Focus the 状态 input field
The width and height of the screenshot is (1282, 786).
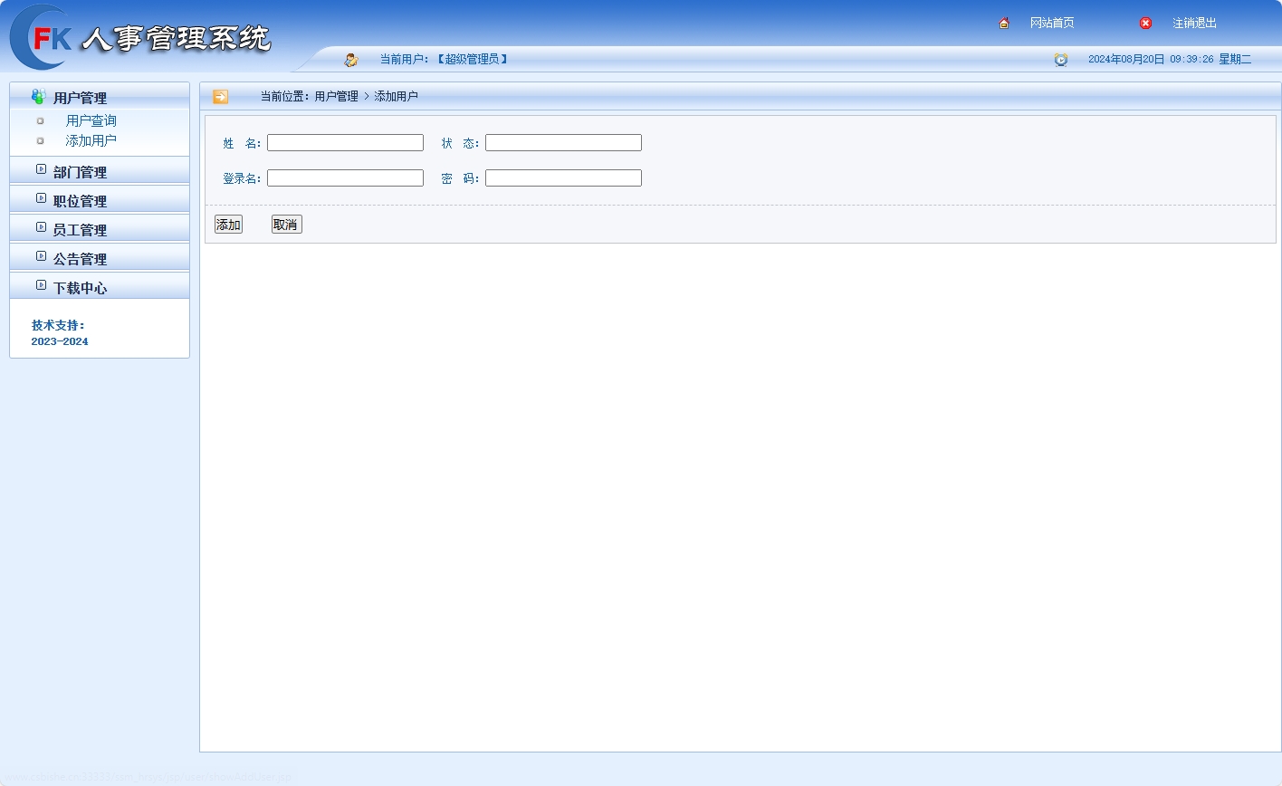(x=563, y=143)
